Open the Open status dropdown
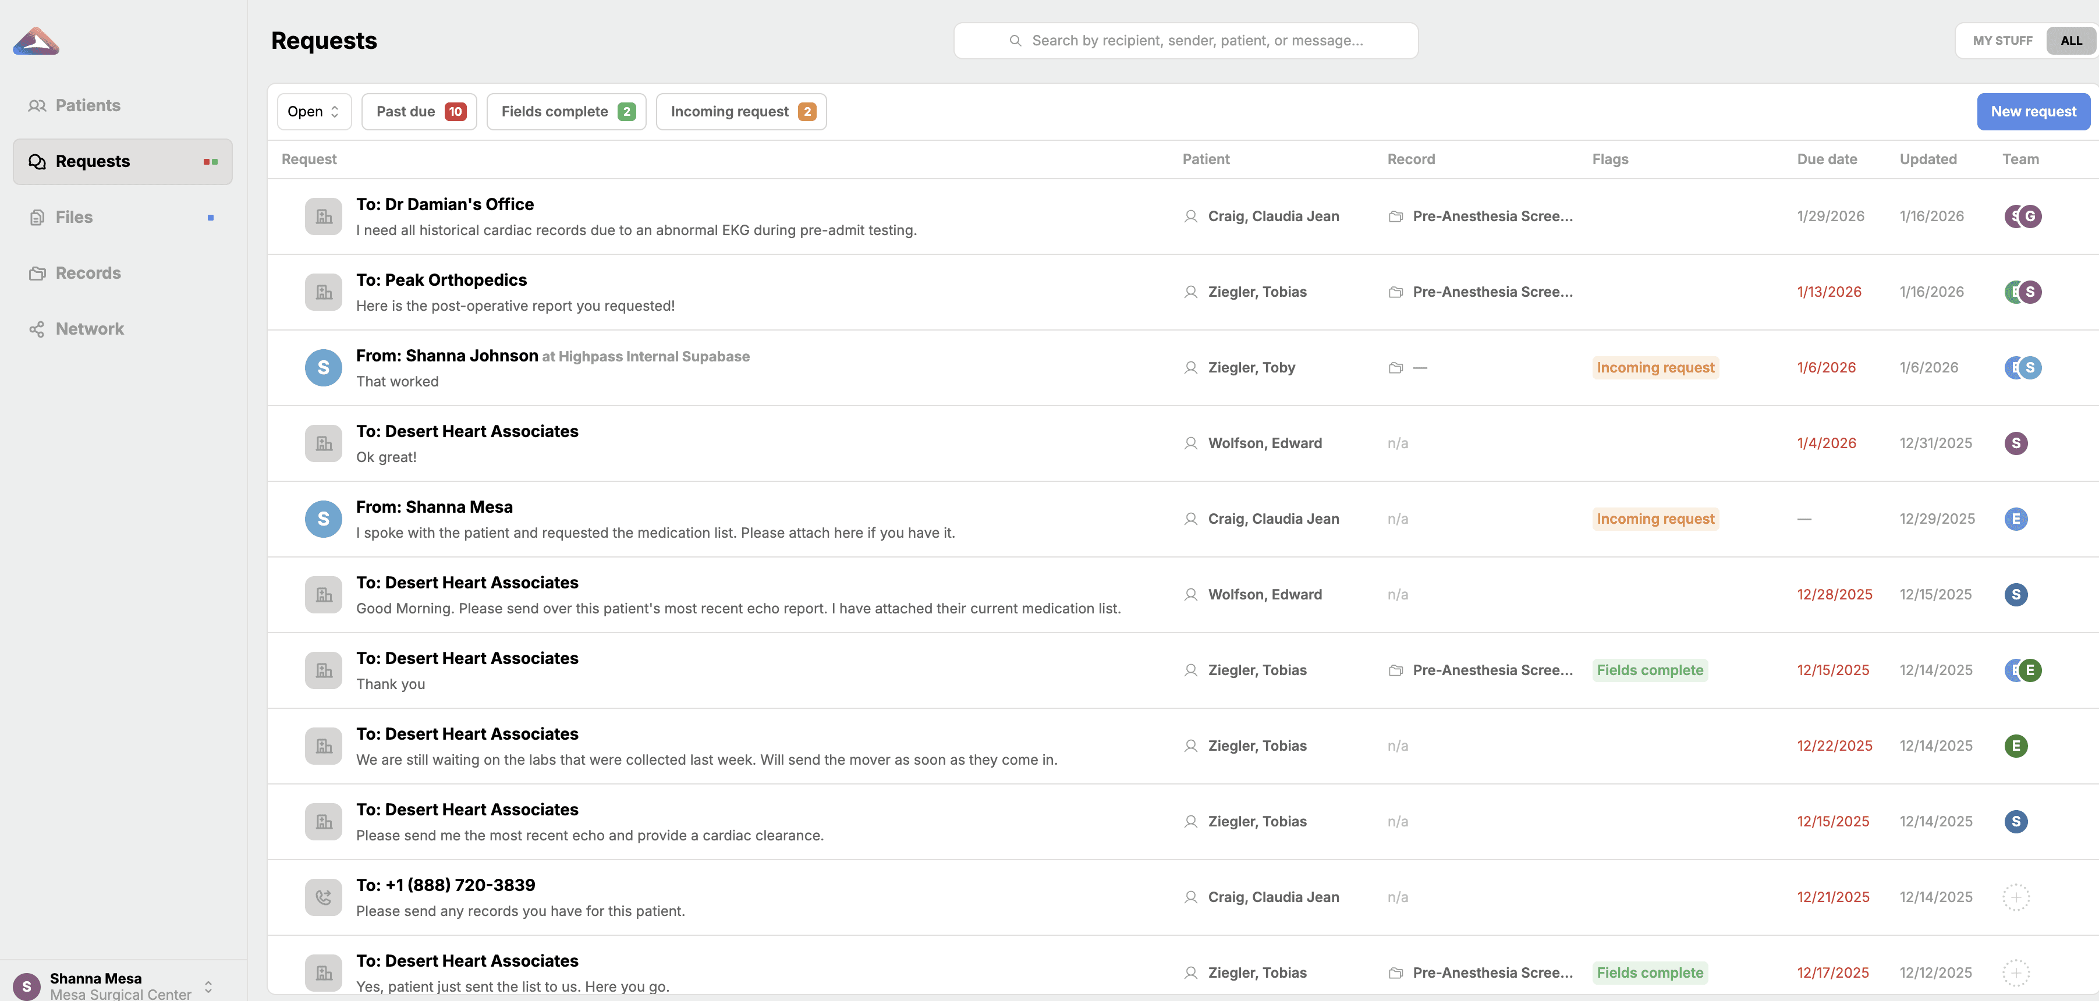 313,111
